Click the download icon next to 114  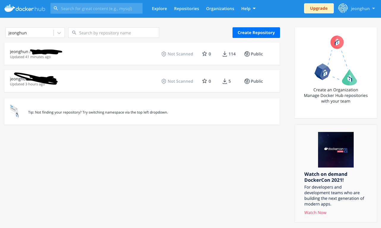point(225,54)
